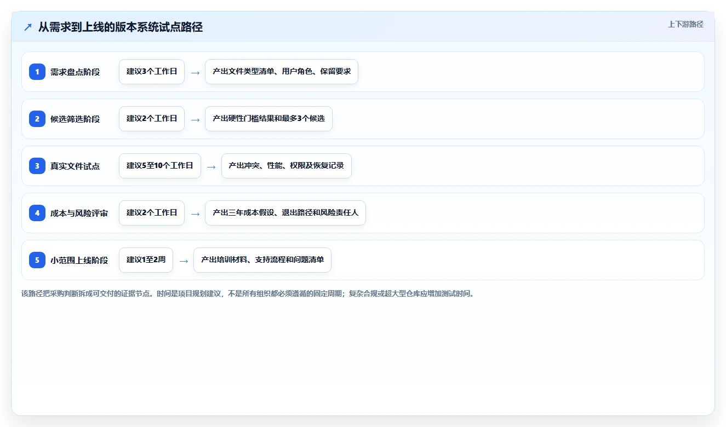Click the 建议1至2周 duration chip
The image size is (726, 427).
pyautogui.click(x=146, y=260)
